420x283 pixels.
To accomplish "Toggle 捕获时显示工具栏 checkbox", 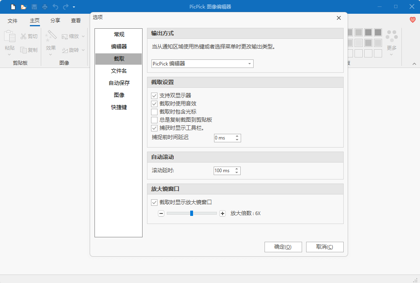I will click(x=154, y=128).
